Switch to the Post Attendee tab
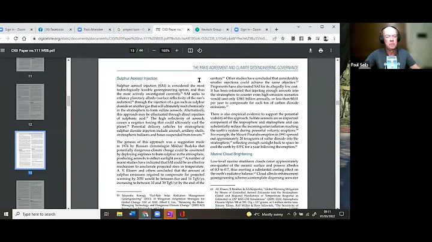 [x=93, y=29]
